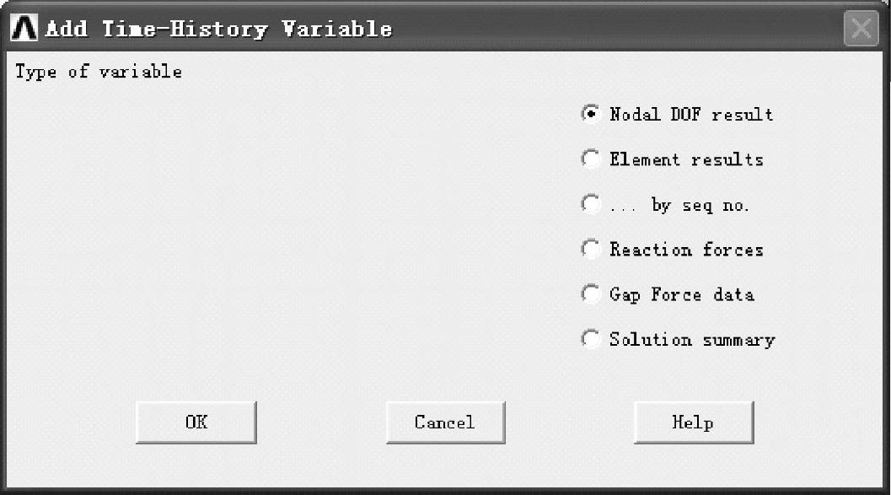Pick the '... by seq no.' radio button
Viewport: 891px width, 495px height.
coord(591,204)
